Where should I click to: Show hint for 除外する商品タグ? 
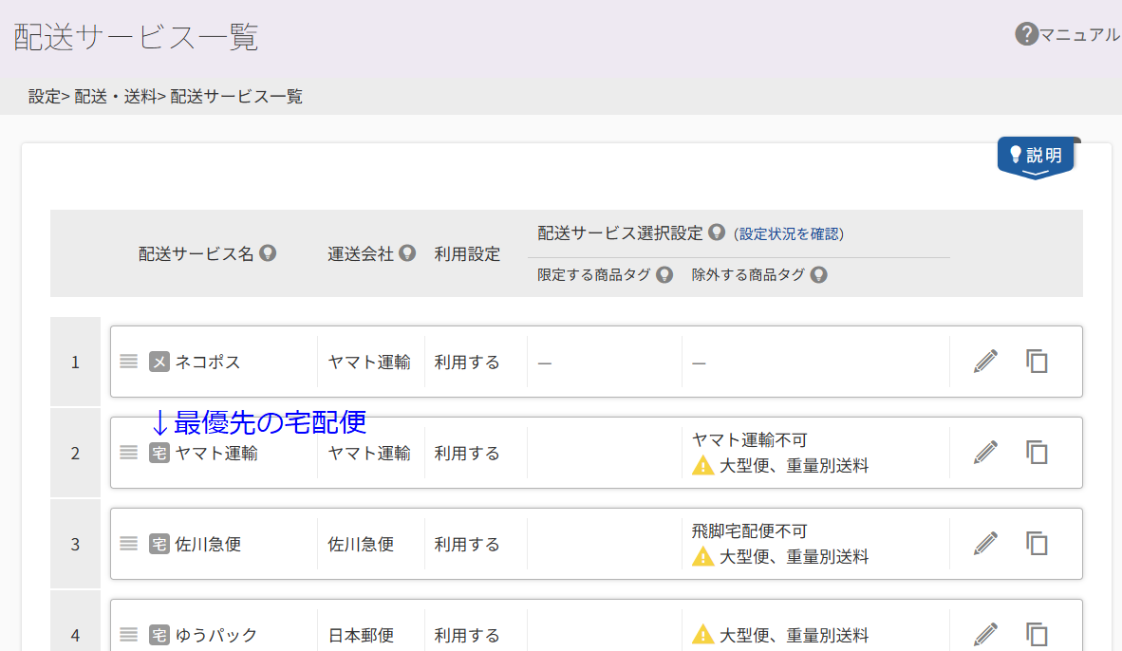(x=818, y=274)
